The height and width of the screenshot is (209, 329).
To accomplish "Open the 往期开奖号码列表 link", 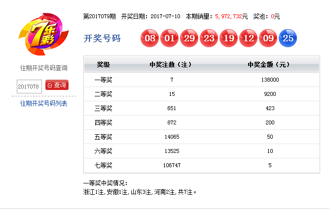I will pos(43,103).
